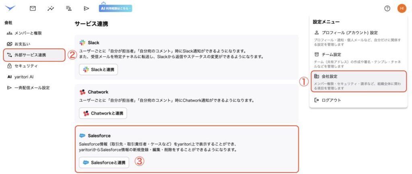Open the analytics chart icon
412x174 pixels.
point(51,8)
